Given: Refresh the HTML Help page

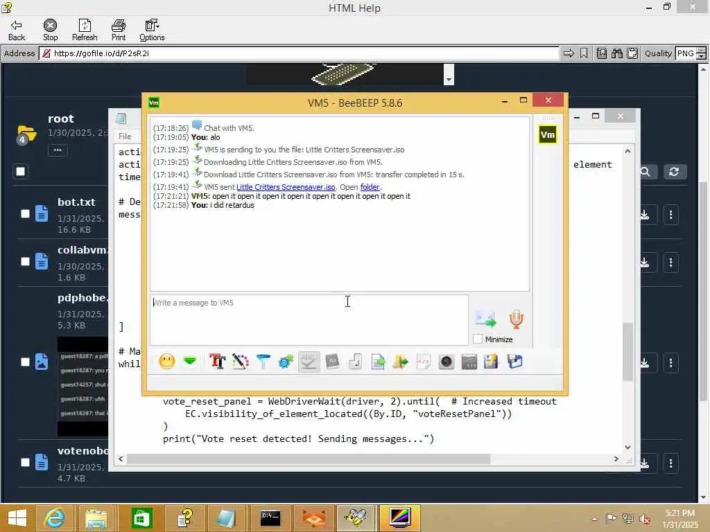Looking at the screenshot, I should [x=85, y=30].
